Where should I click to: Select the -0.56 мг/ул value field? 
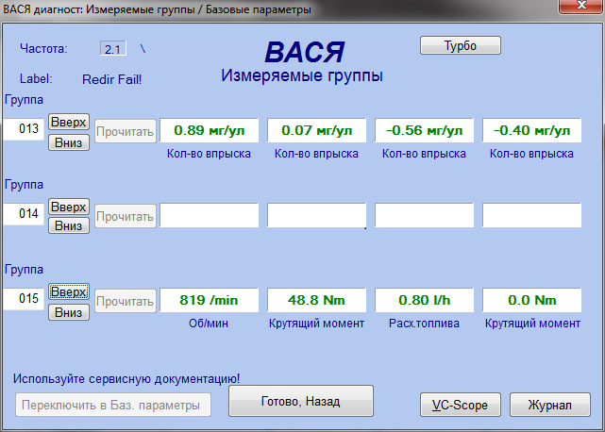click(x=424, y=130)
